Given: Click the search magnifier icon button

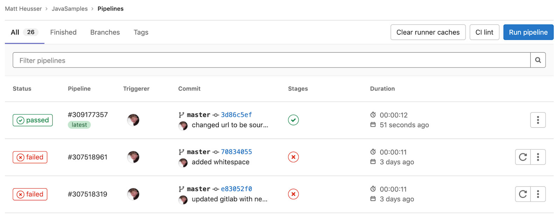Looking at the screenshot, I should [x=538, y=60].
